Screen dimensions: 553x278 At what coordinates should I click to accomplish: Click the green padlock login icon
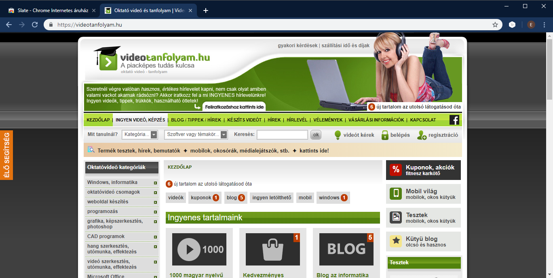pyautogui.click(x=385, y=135)
